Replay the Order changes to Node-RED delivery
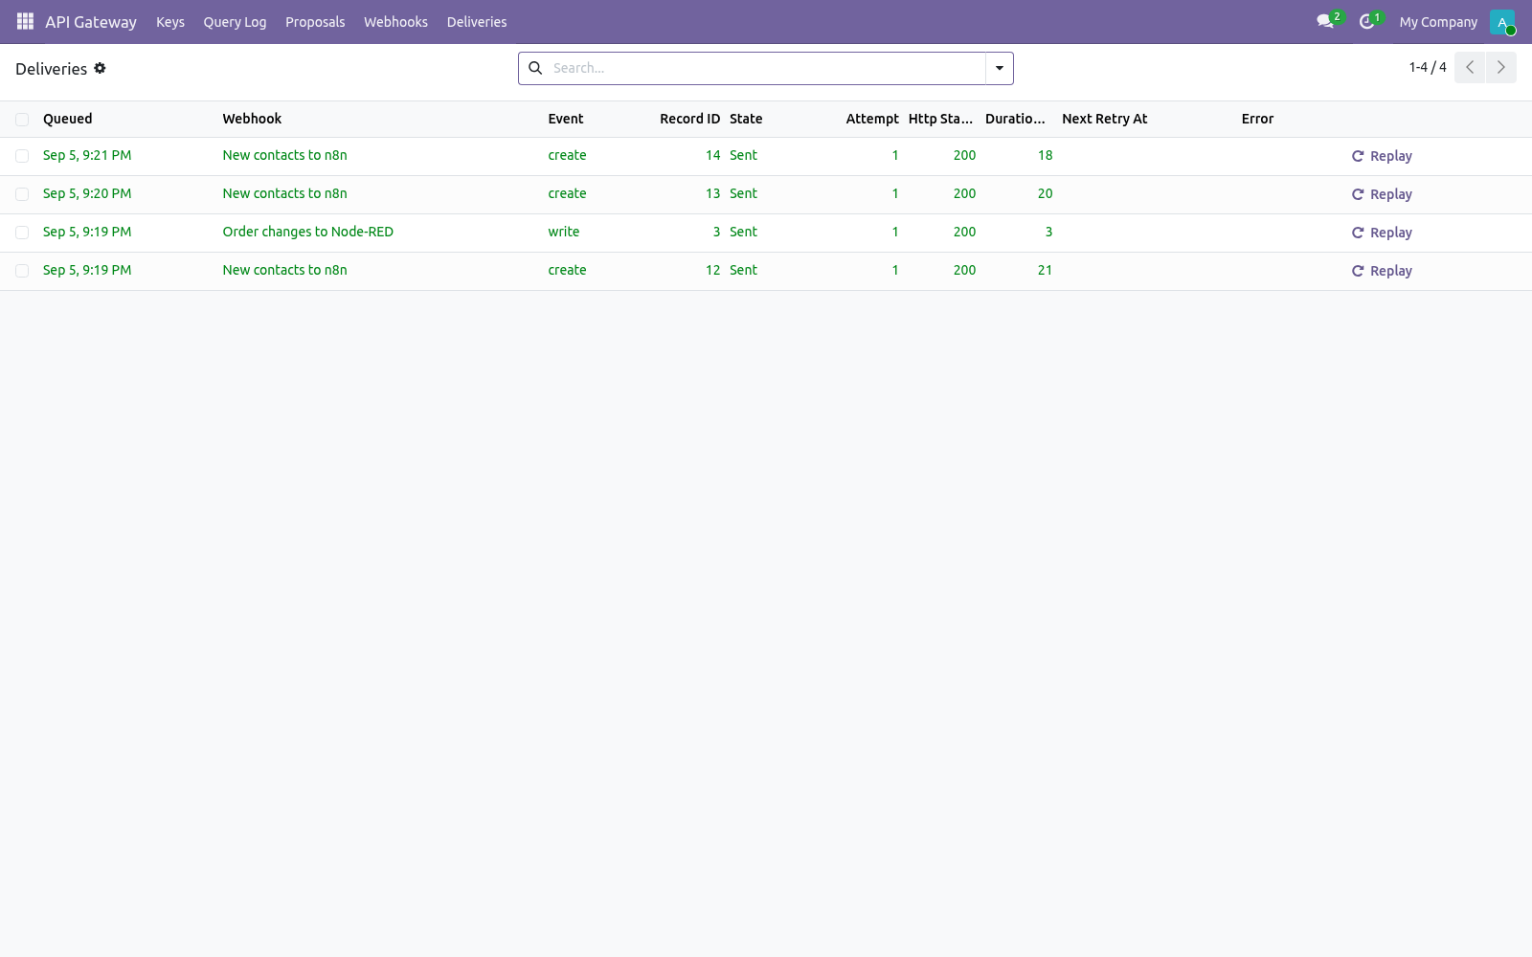Image resolution: width=1532 pixels, height=957 pixels. point(1382,233)
